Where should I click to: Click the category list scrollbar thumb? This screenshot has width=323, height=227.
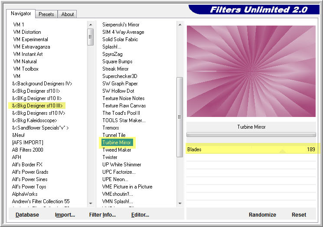91,37
